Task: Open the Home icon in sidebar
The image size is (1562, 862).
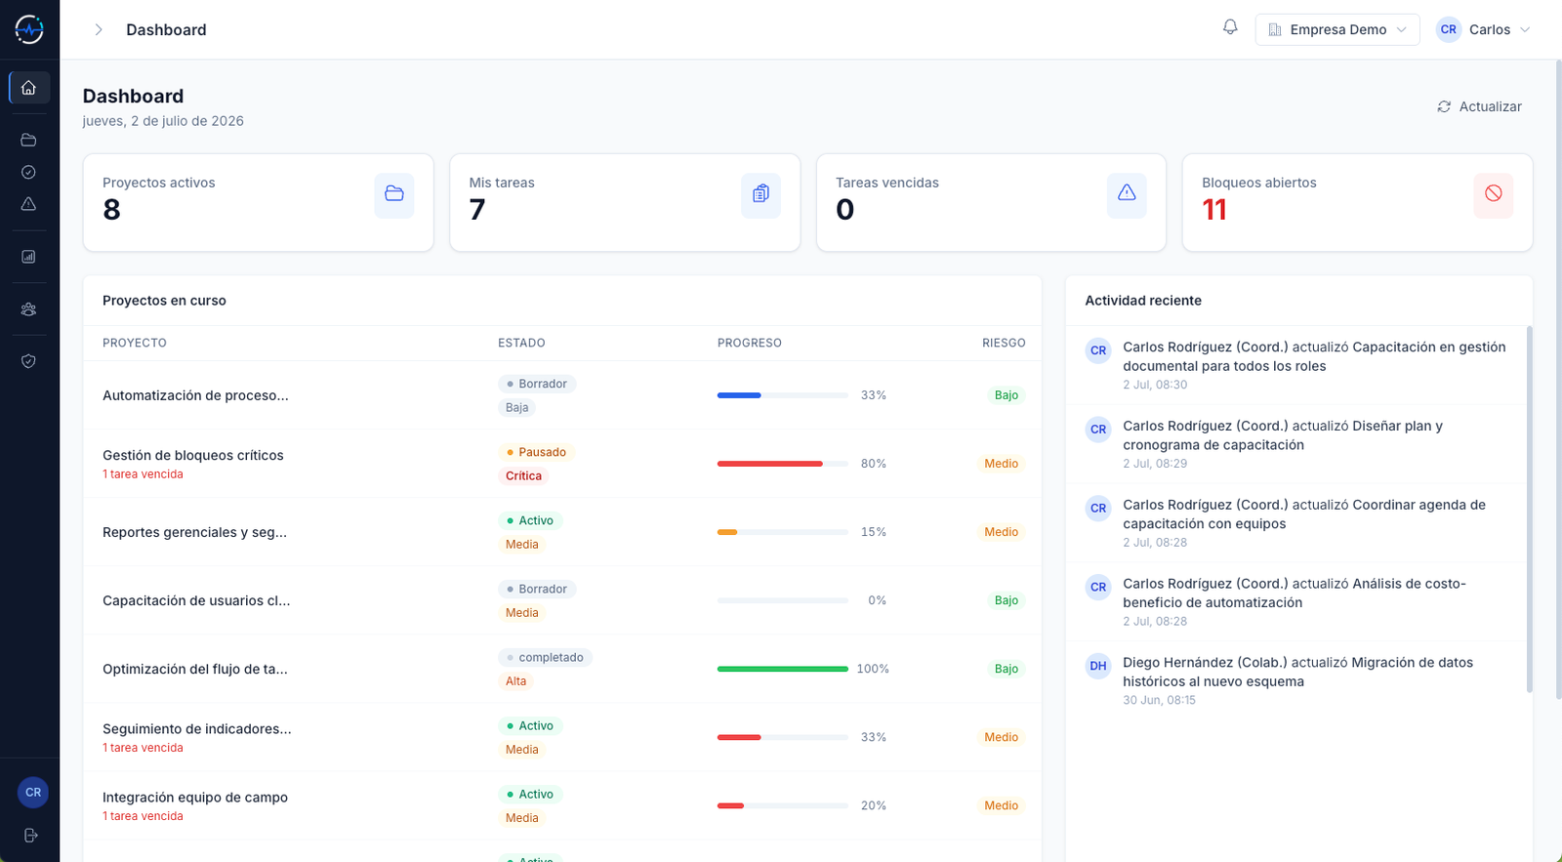Action: pos(29,88)
